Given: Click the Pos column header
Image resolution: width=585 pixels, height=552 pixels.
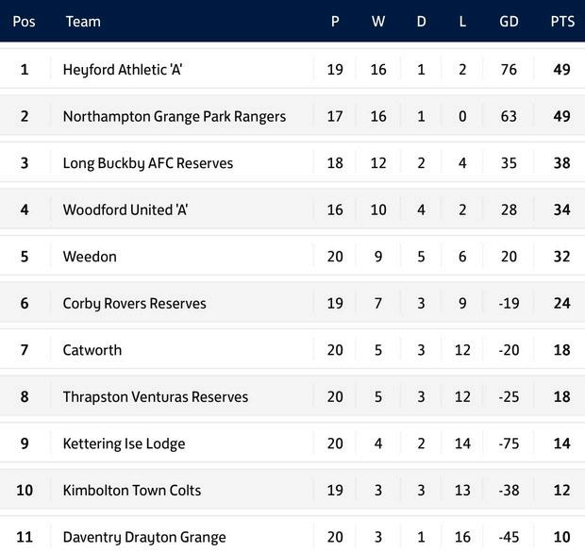Looking at the screenshot, I should click(24, 22).
